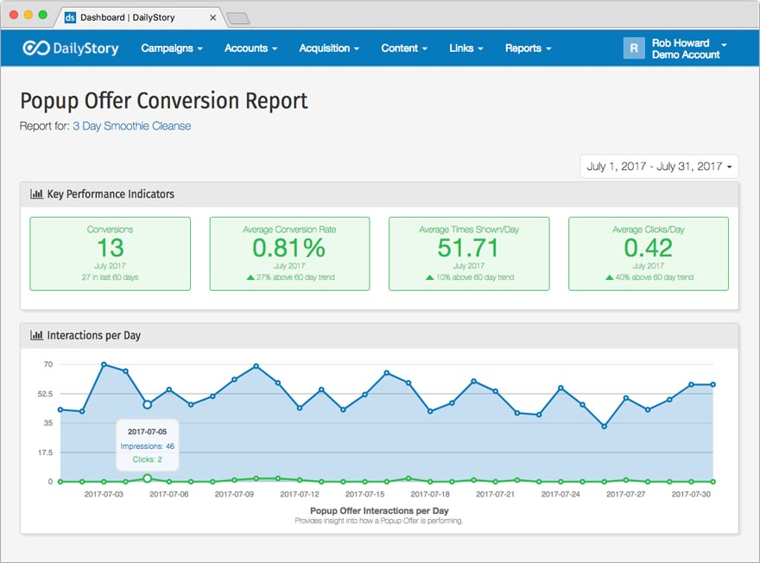Click the green trend arrow under Average Conversion Rate
The width and height of the screenshot is (760, 563).
coord(250,277)
